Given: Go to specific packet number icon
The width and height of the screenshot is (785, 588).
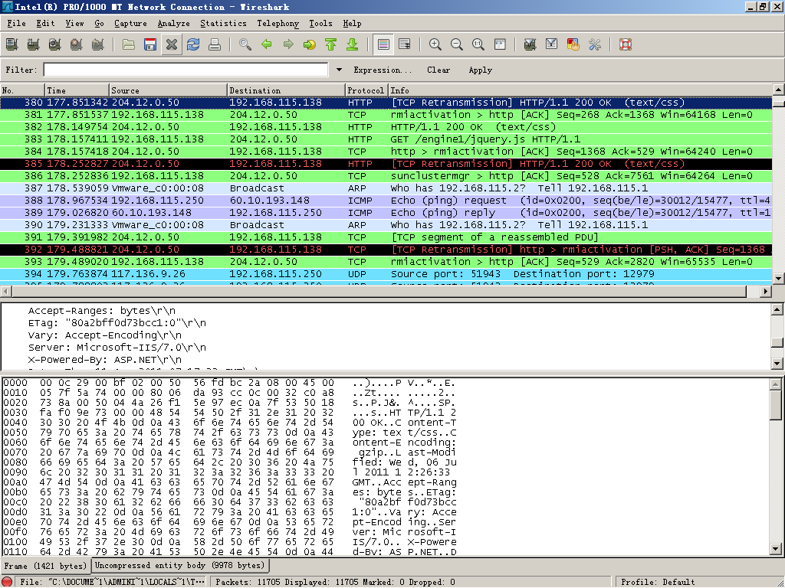Looking at the screenshot, I should [310, 44].
